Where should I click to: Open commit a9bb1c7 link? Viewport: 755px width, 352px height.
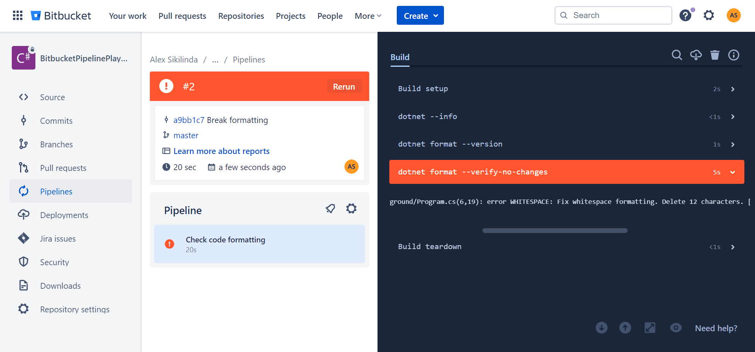[189, 120]
